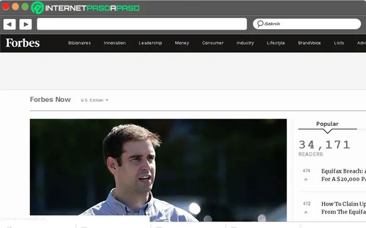
Task: Focus the browser address bar field
Action: pos(142,24)
